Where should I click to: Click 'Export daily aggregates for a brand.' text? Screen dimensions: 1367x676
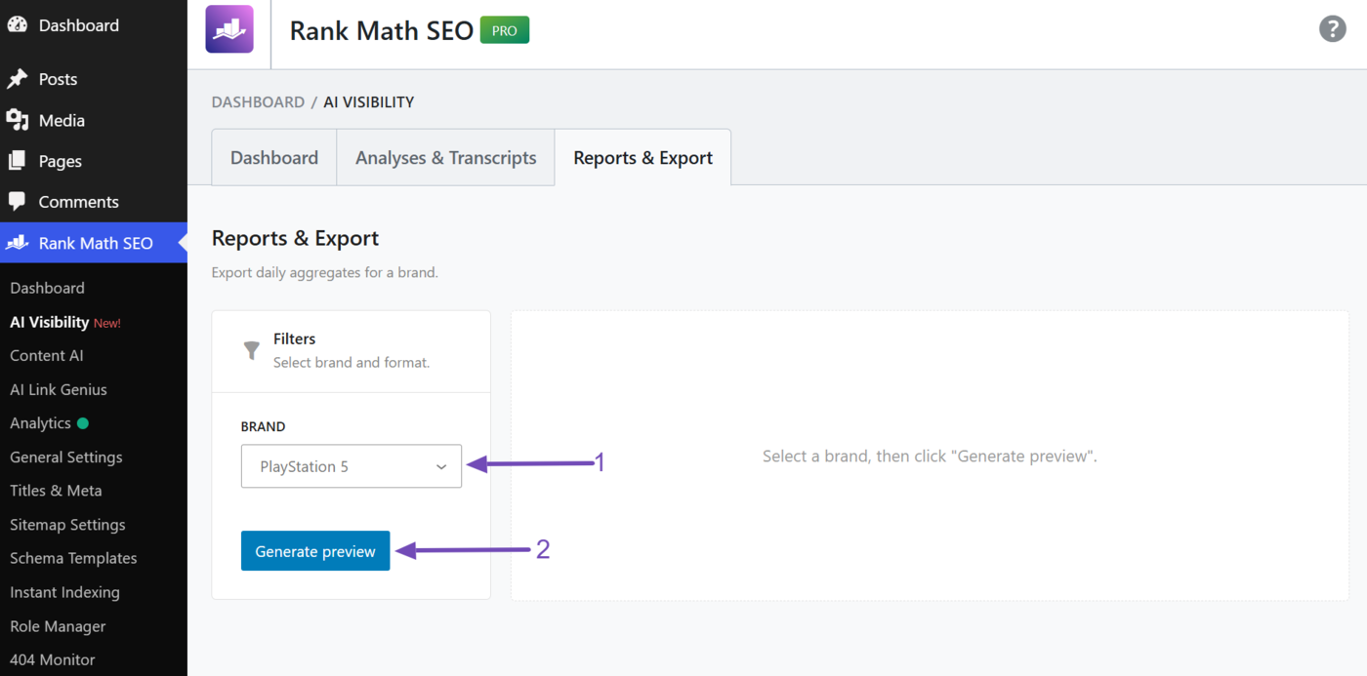(325, 272)
